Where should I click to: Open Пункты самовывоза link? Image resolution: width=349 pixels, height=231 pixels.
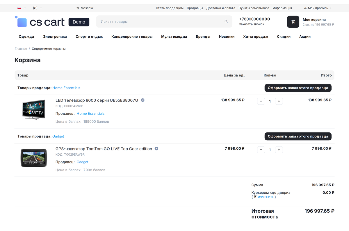pos(254,8)
